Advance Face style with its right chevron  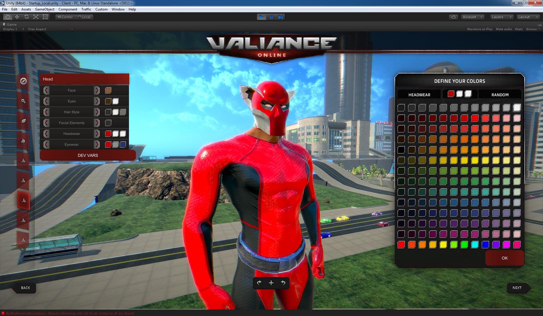click(x=97, y=90)
